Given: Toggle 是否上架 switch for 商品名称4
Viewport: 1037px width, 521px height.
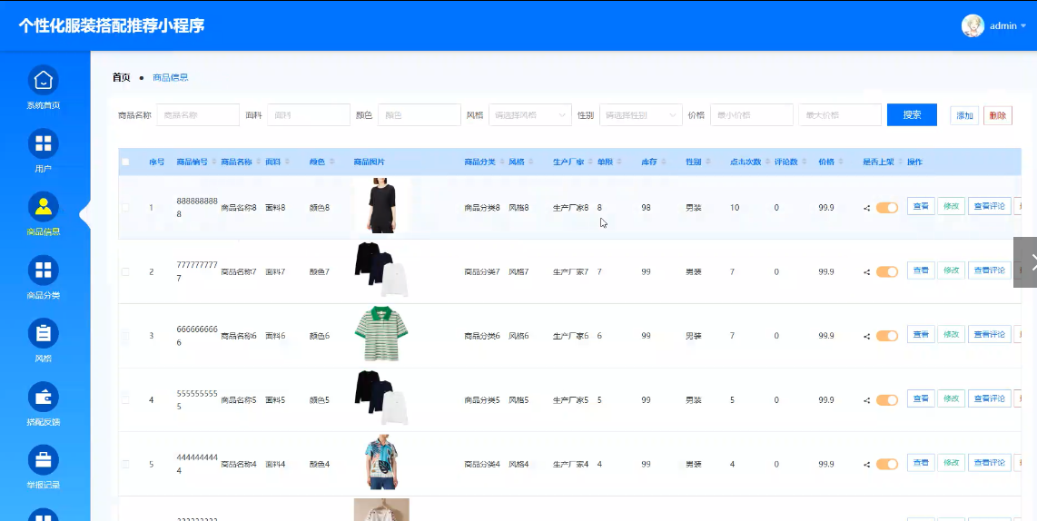Looking at the screenshot, I should point(887,464).
